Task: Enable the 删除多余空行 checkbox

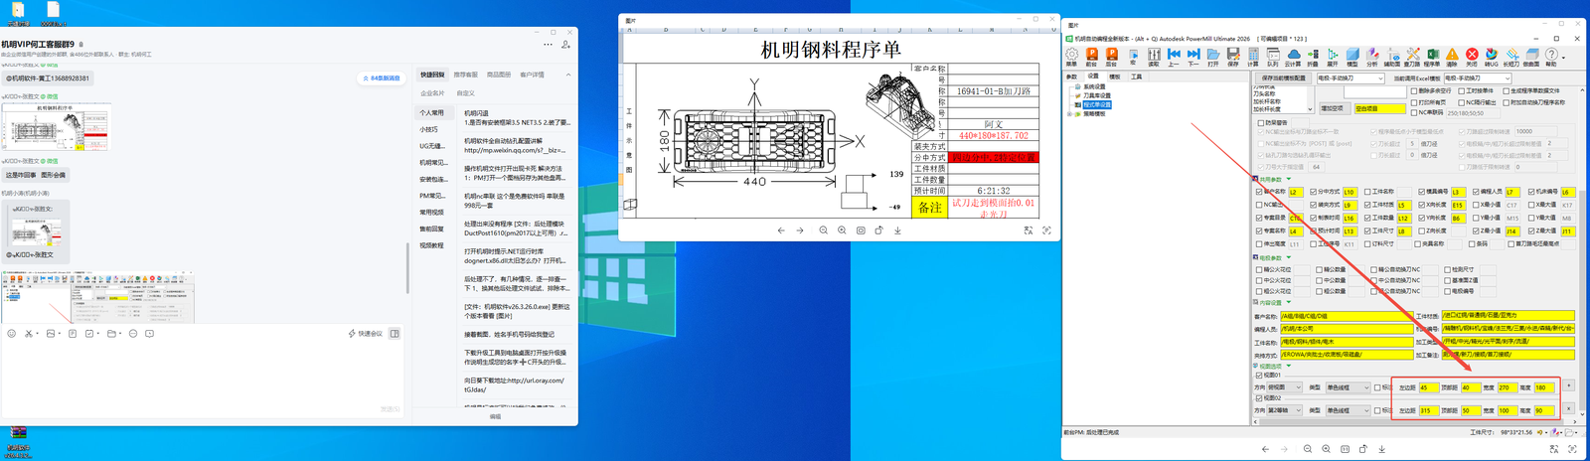Action: pos(1413,91)
